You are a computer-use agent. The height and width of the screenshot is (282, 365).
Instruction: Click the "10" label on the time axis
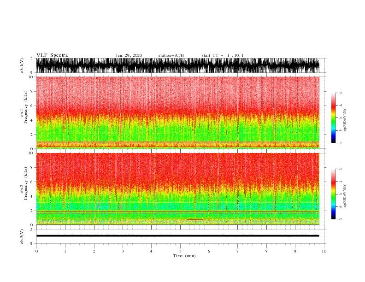[324, 251]
